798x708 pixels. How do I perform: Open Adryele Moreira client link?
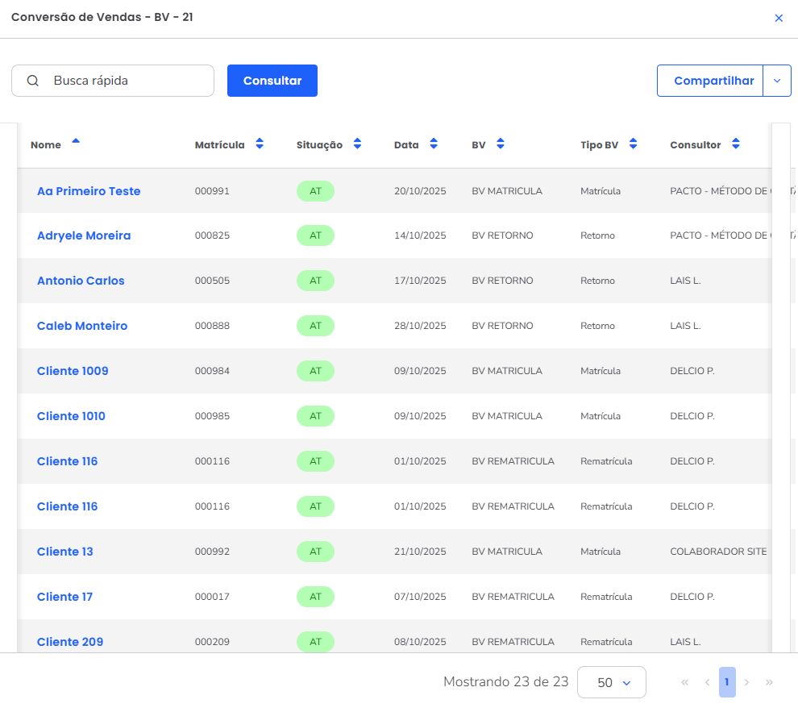[x=84, y=235]
